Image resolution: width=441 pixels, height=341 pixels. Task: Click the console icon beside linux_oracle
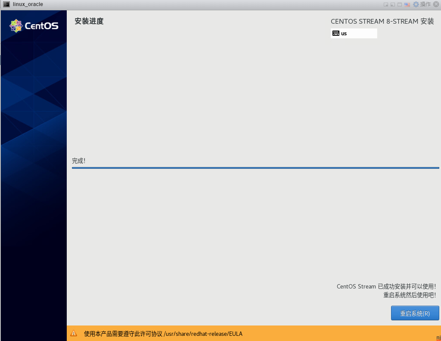(x=6, y=4)
